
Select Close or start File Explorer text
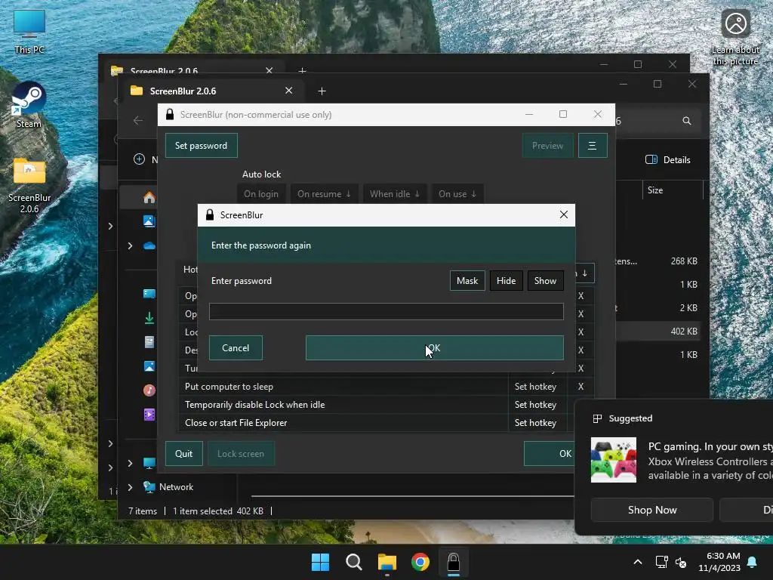pos(236,423)
